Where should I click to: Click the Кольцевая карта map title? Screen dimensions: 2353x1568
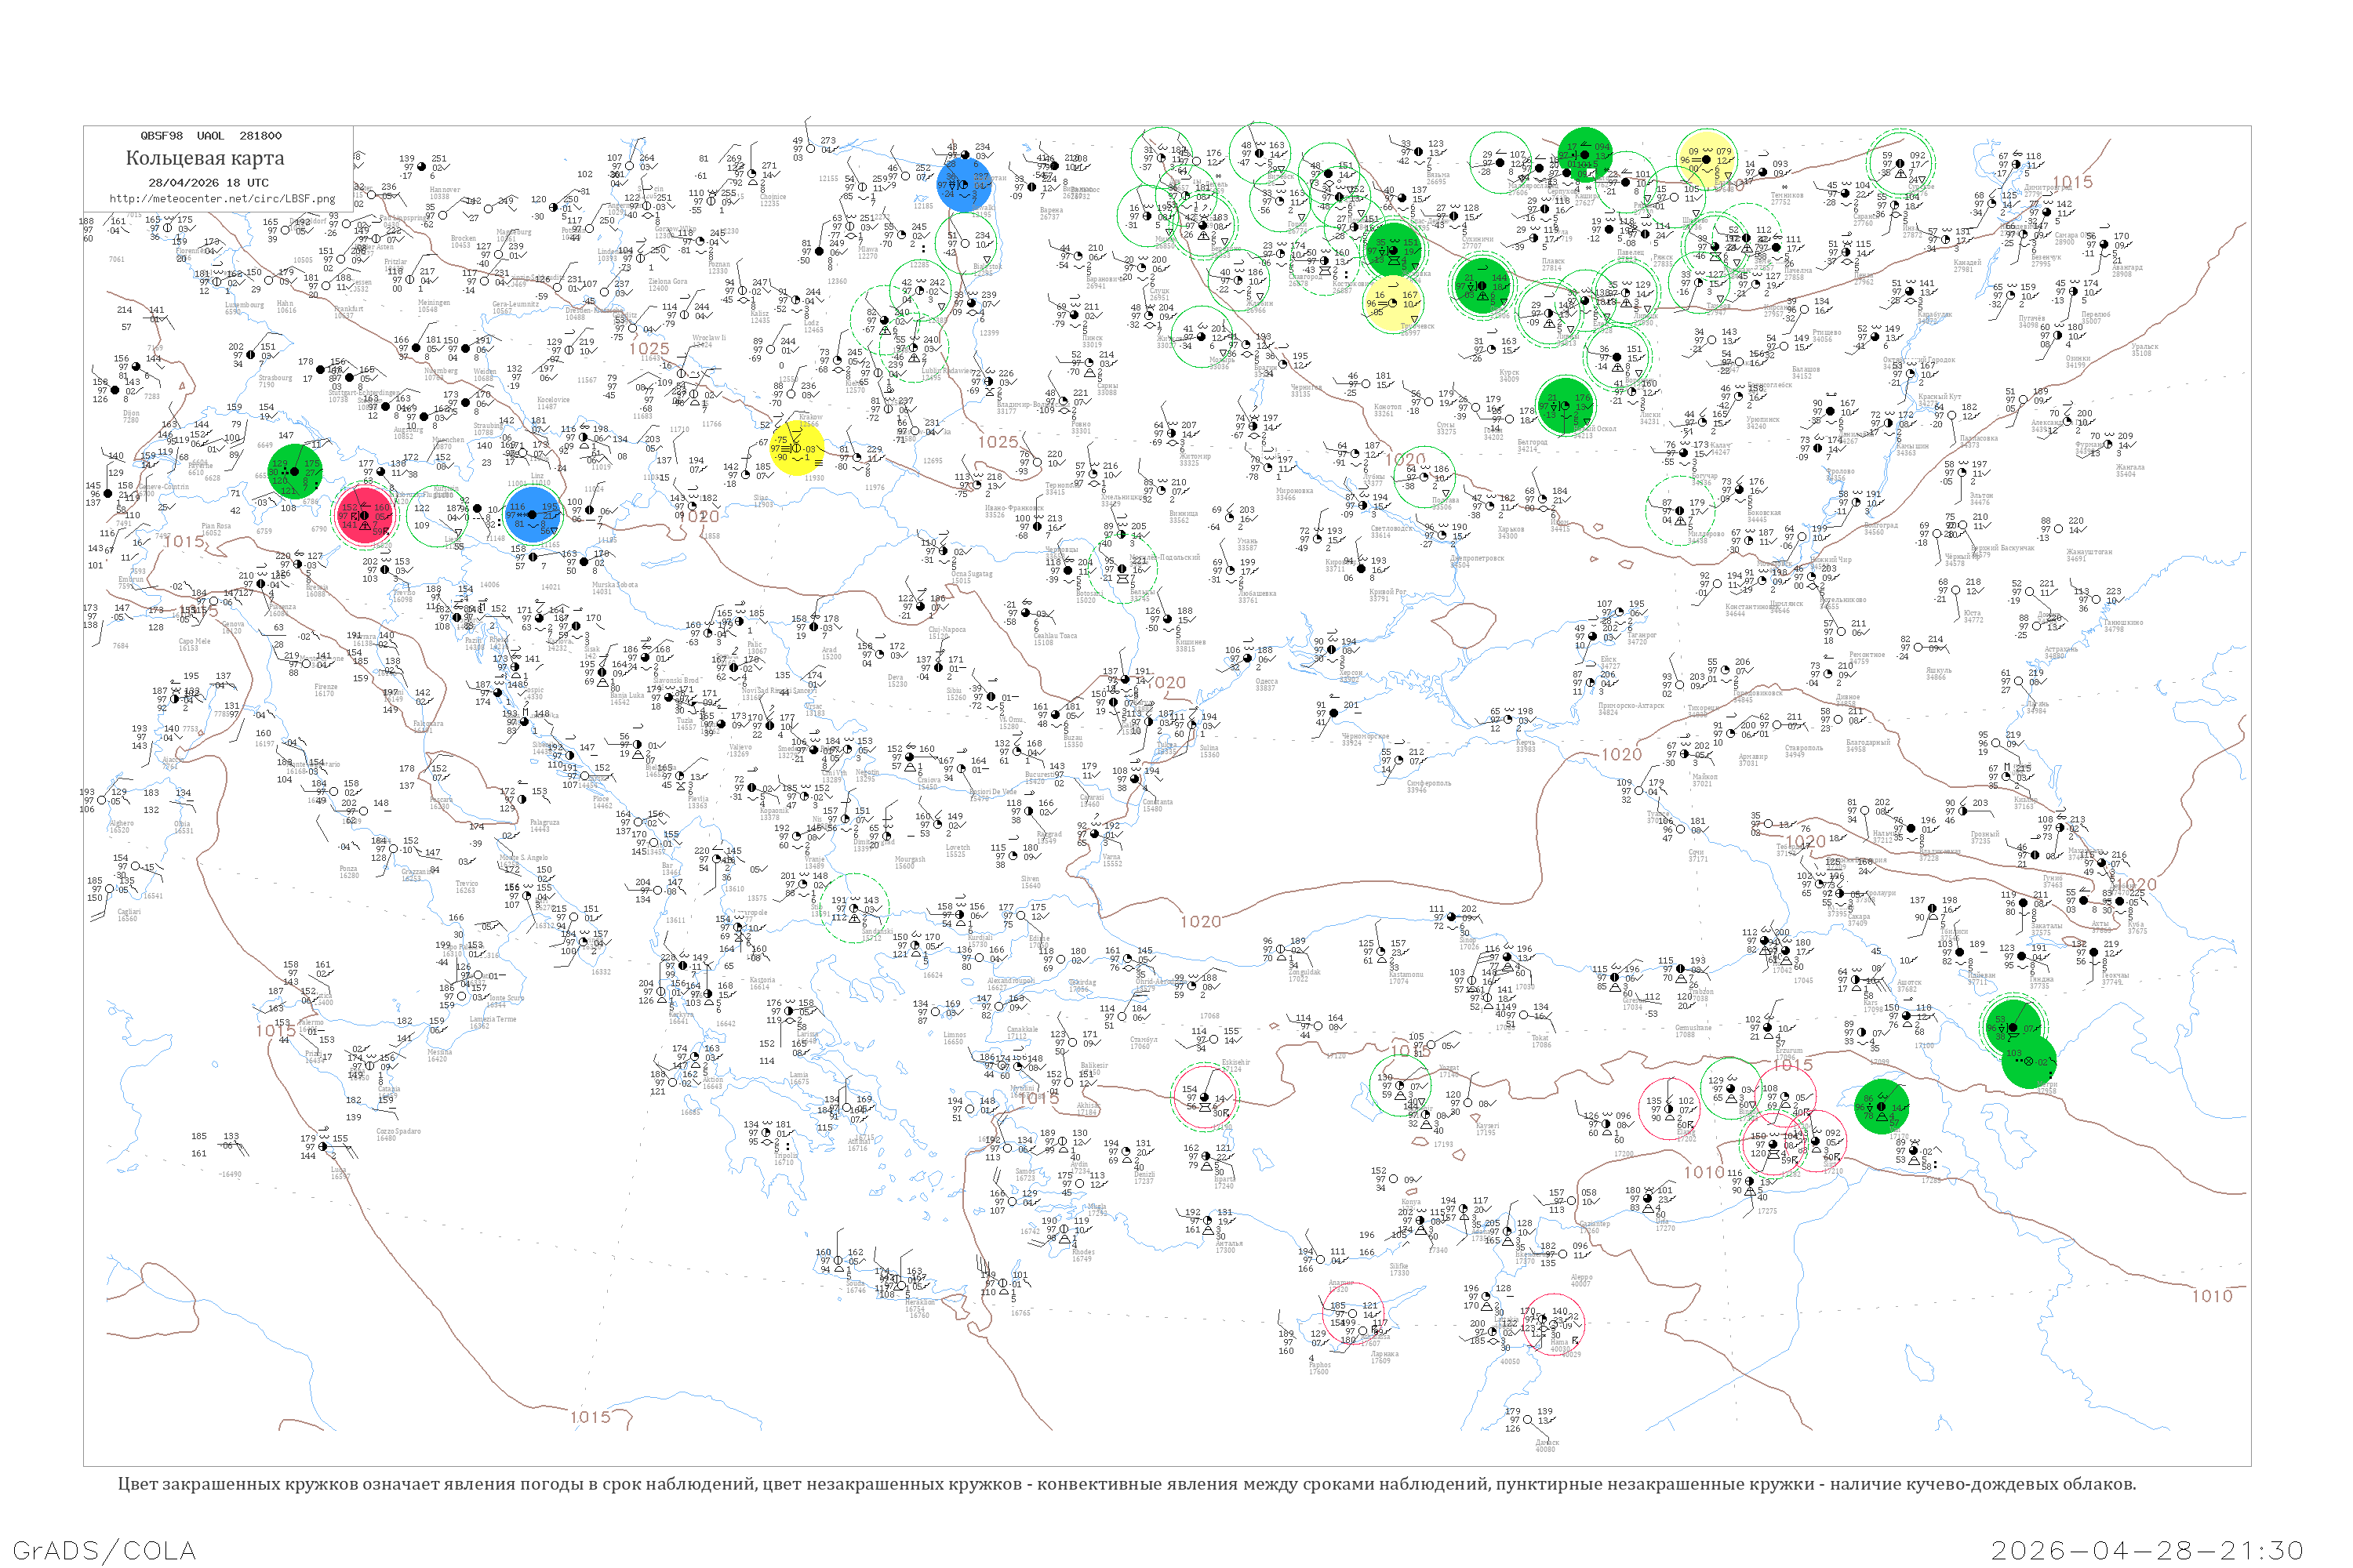204,158
